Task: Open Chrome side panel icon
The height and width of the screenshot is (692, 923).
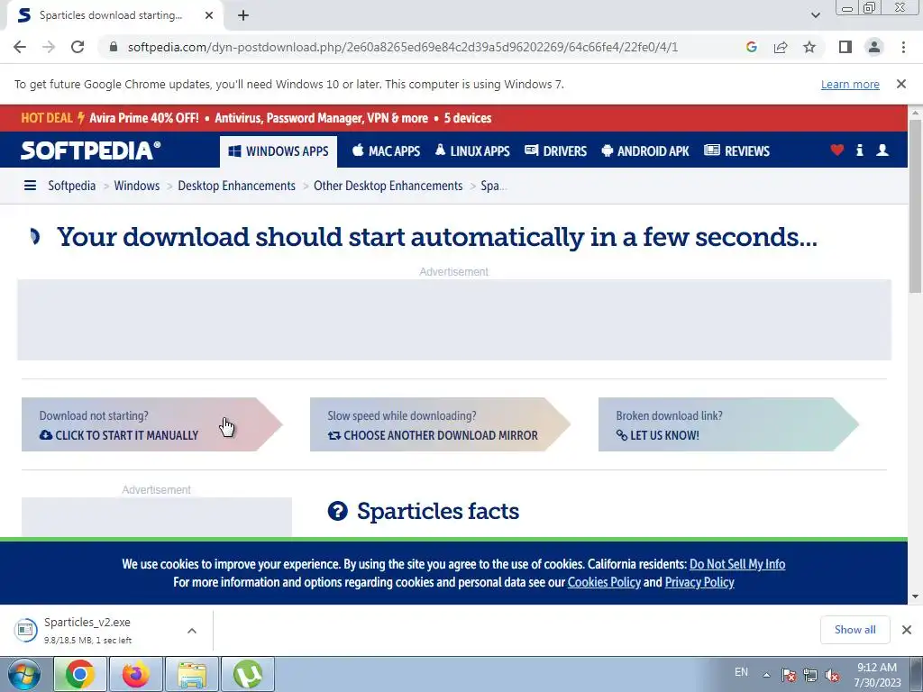Action: click(845, 47)
